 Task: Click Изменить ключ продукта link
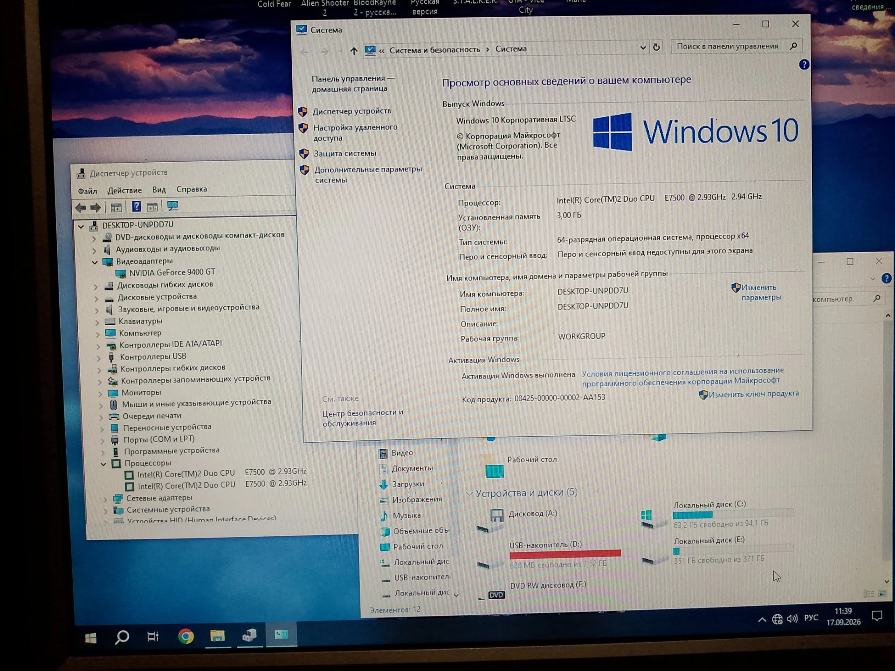coord(754,394)
